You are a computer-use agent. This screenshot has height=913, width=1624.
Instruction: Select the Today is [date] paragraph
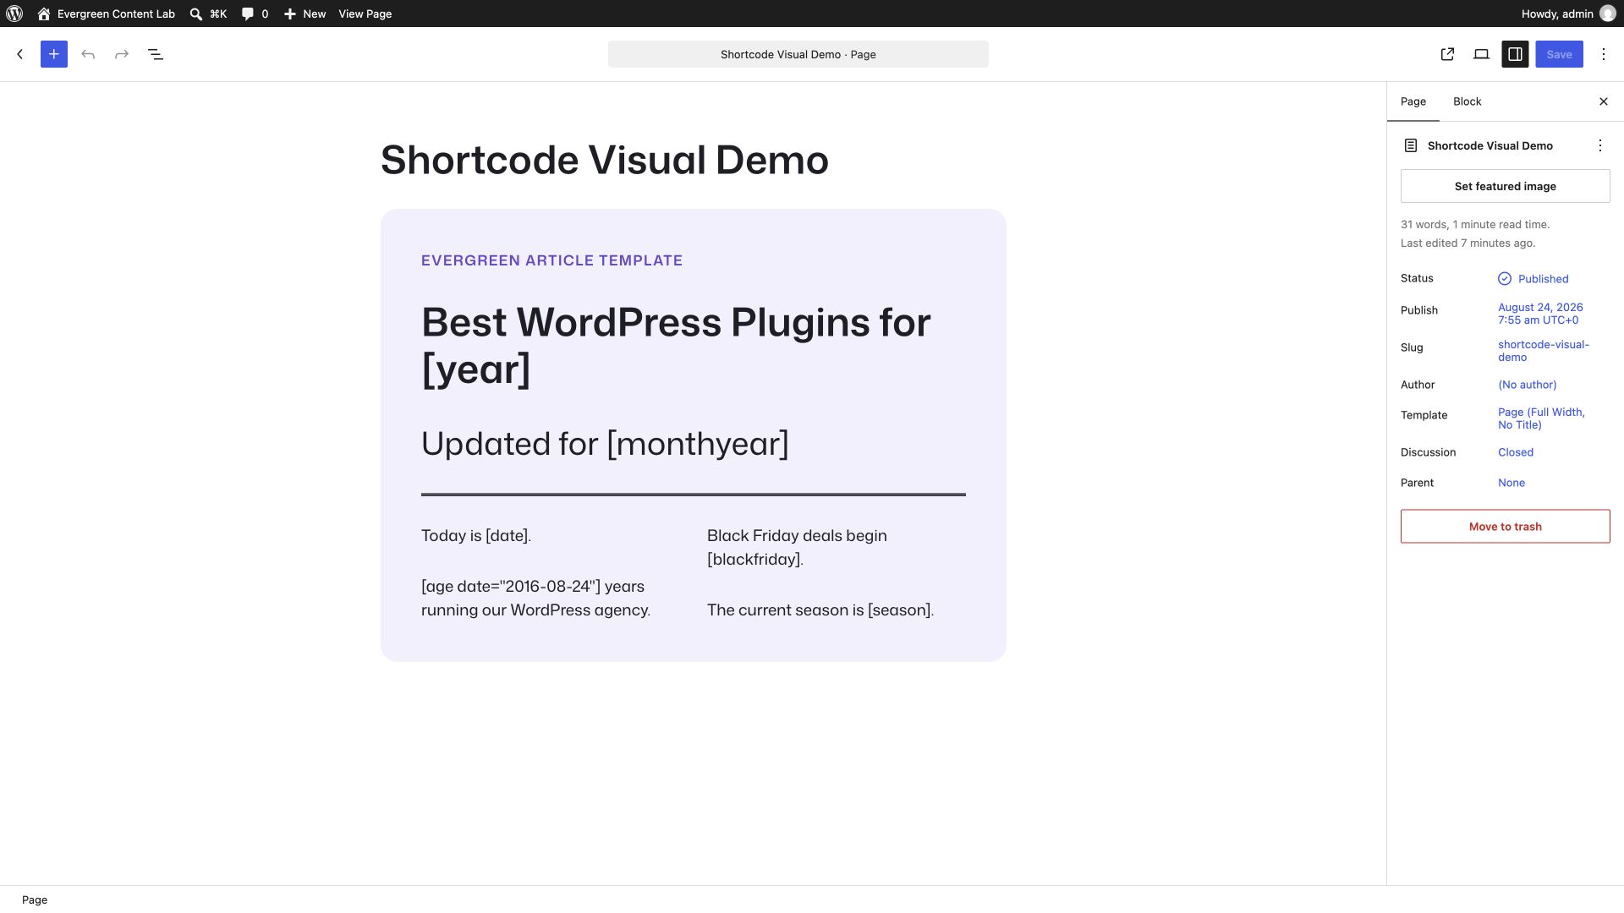[476, 536]
